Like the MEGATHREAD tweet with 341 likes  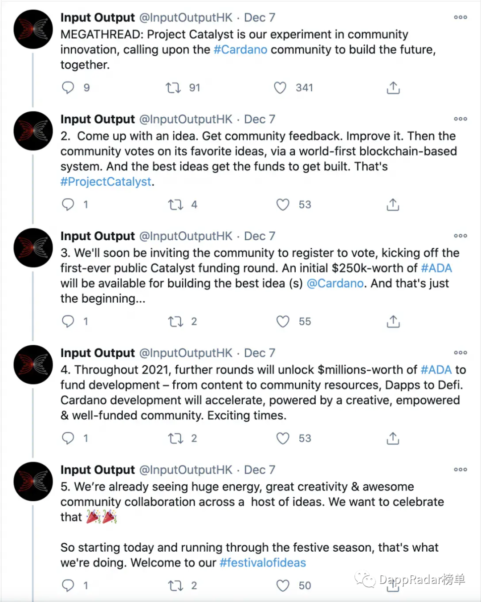pyautogui.click(x=280, y=88)
